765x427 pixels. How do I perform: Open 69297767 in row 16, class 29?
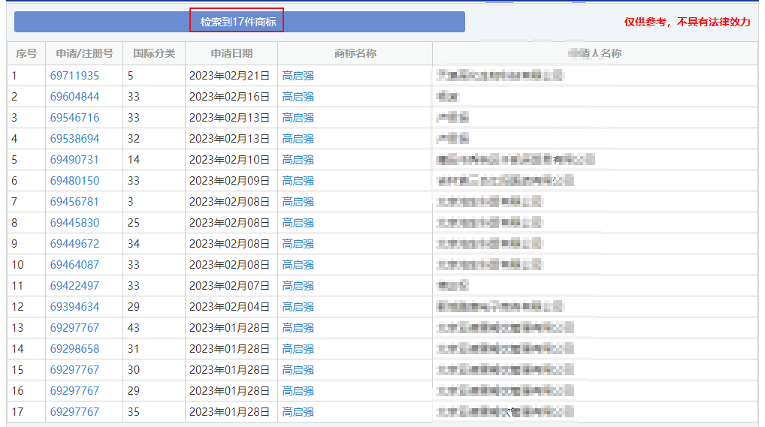pyautogui.click(x=74, y=390)
